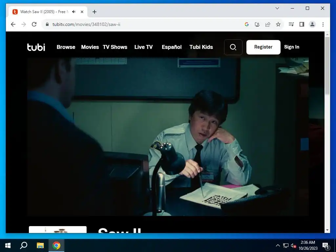The image size is (336, 252).
Task: Click the Tubi logo
Action: [x=36, y=47]
